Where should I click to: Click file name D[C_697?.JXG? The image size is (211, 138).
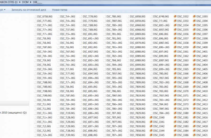tap(90, 117)
